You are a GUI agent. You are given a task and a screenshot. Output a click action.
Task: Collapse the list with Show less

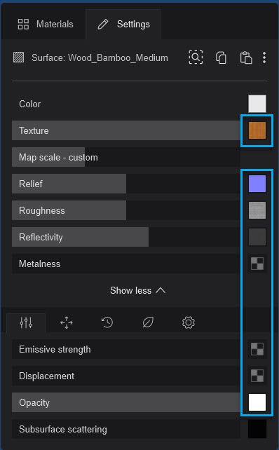[138, 291]
